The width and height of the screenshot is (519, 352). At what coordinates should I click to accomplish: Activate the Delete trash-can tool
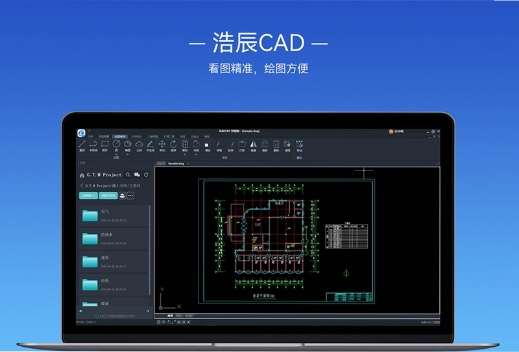coord(276,146)
